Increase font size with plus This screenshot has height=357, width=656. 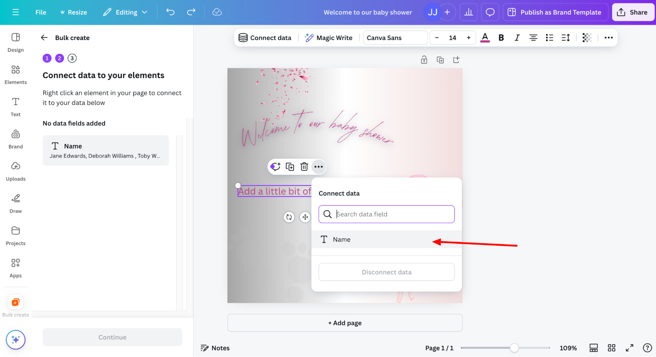(x=469, y=38)
